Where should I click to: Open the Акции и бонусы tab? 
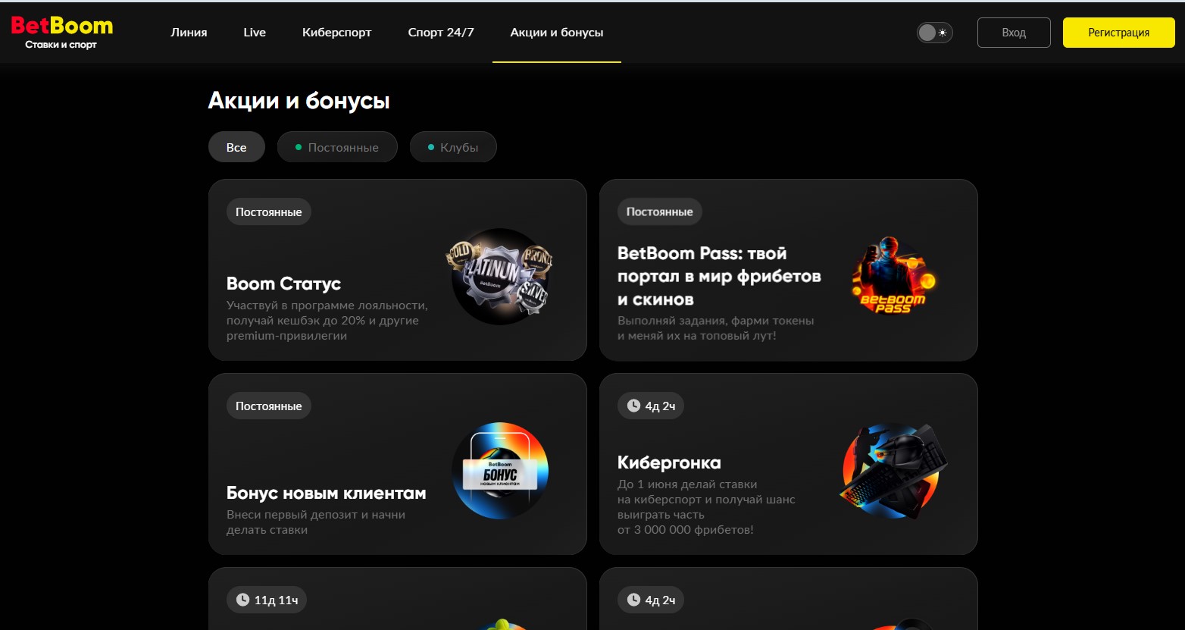click(557, 33)
